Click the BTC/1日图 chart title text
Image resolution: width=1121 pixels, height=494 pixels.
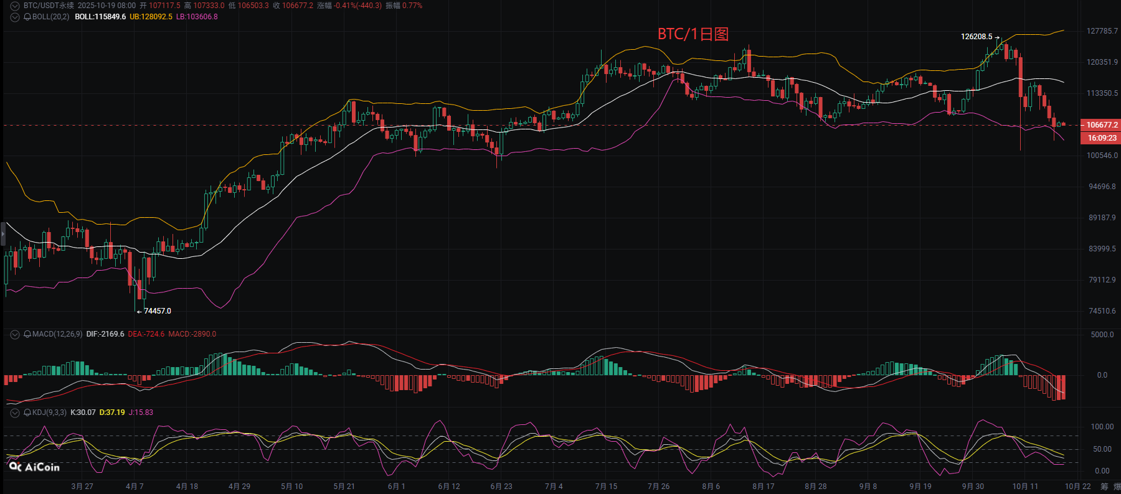pyautogui.click(x=693, y=34)
